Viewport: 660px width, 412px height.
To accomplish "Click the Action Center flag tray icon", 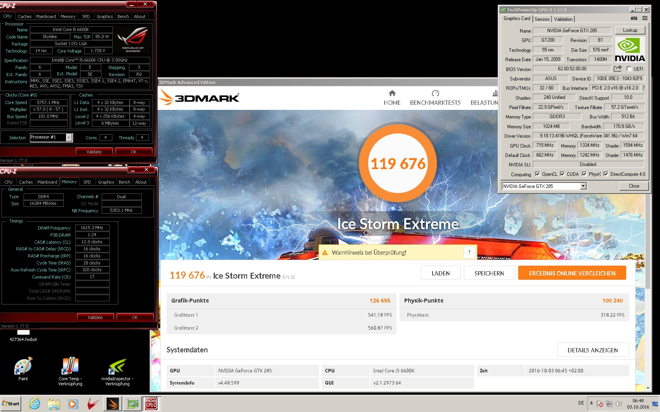I will click(600, 403).
